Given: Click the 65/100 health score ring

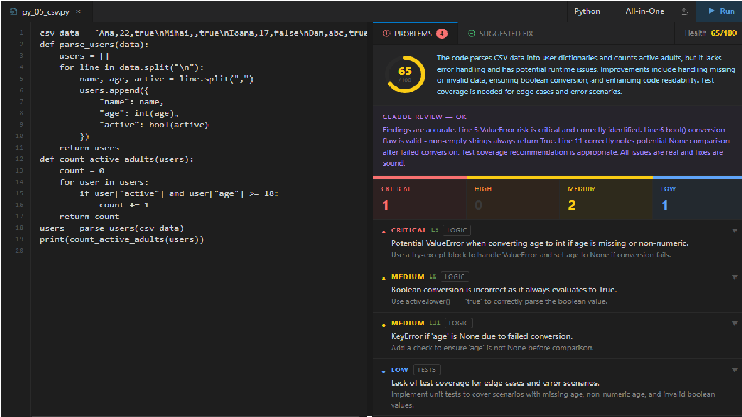Looking at the screenshot, I should click(x=405, y=73).
